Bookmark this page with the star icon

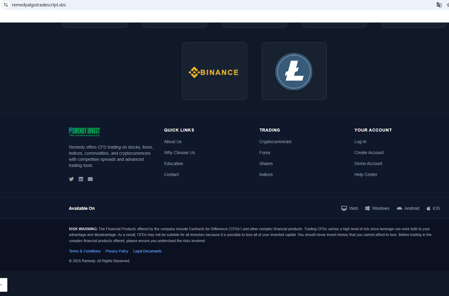pyautogui.click(x=448, y=5)
